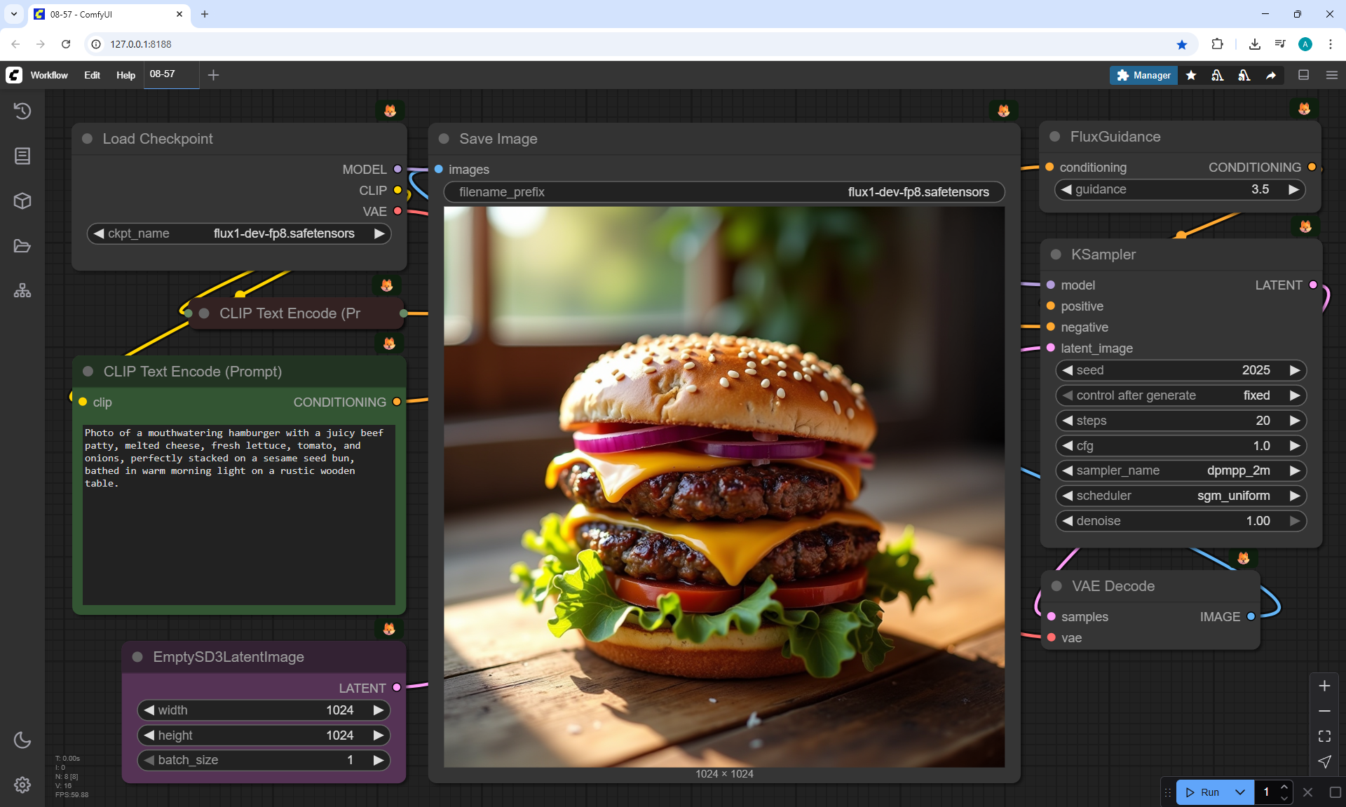Click the Manager star favorite icon

pyautogui.click(x=1191, y=75)
